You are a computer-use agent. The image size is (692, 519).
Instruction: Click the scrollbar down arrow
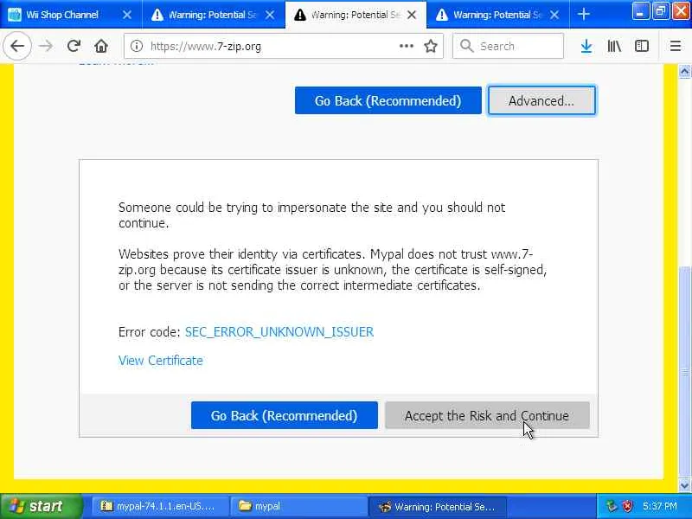click(x=684, y=485)
